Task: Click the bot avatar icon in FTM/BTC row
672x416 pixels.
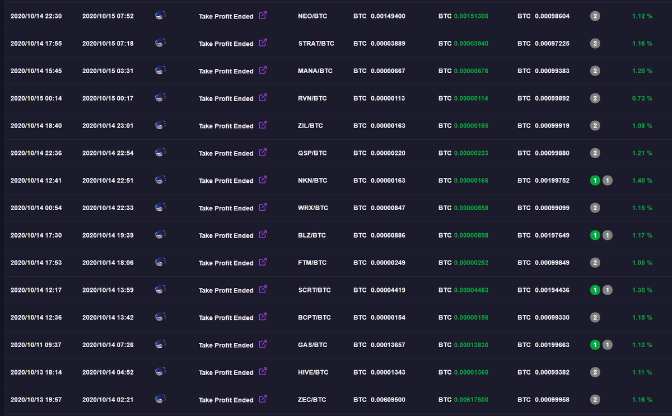Action: [x=160, y=262]
